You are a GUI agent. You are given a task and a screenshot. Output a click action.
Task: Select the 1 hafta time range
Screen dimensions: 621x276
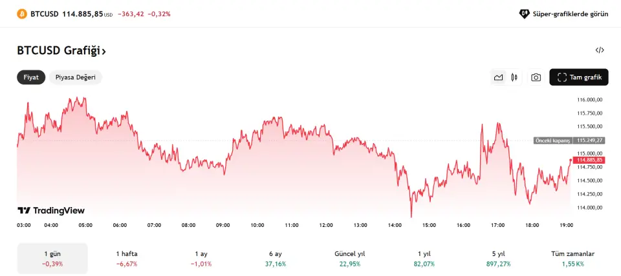point(127,258)
